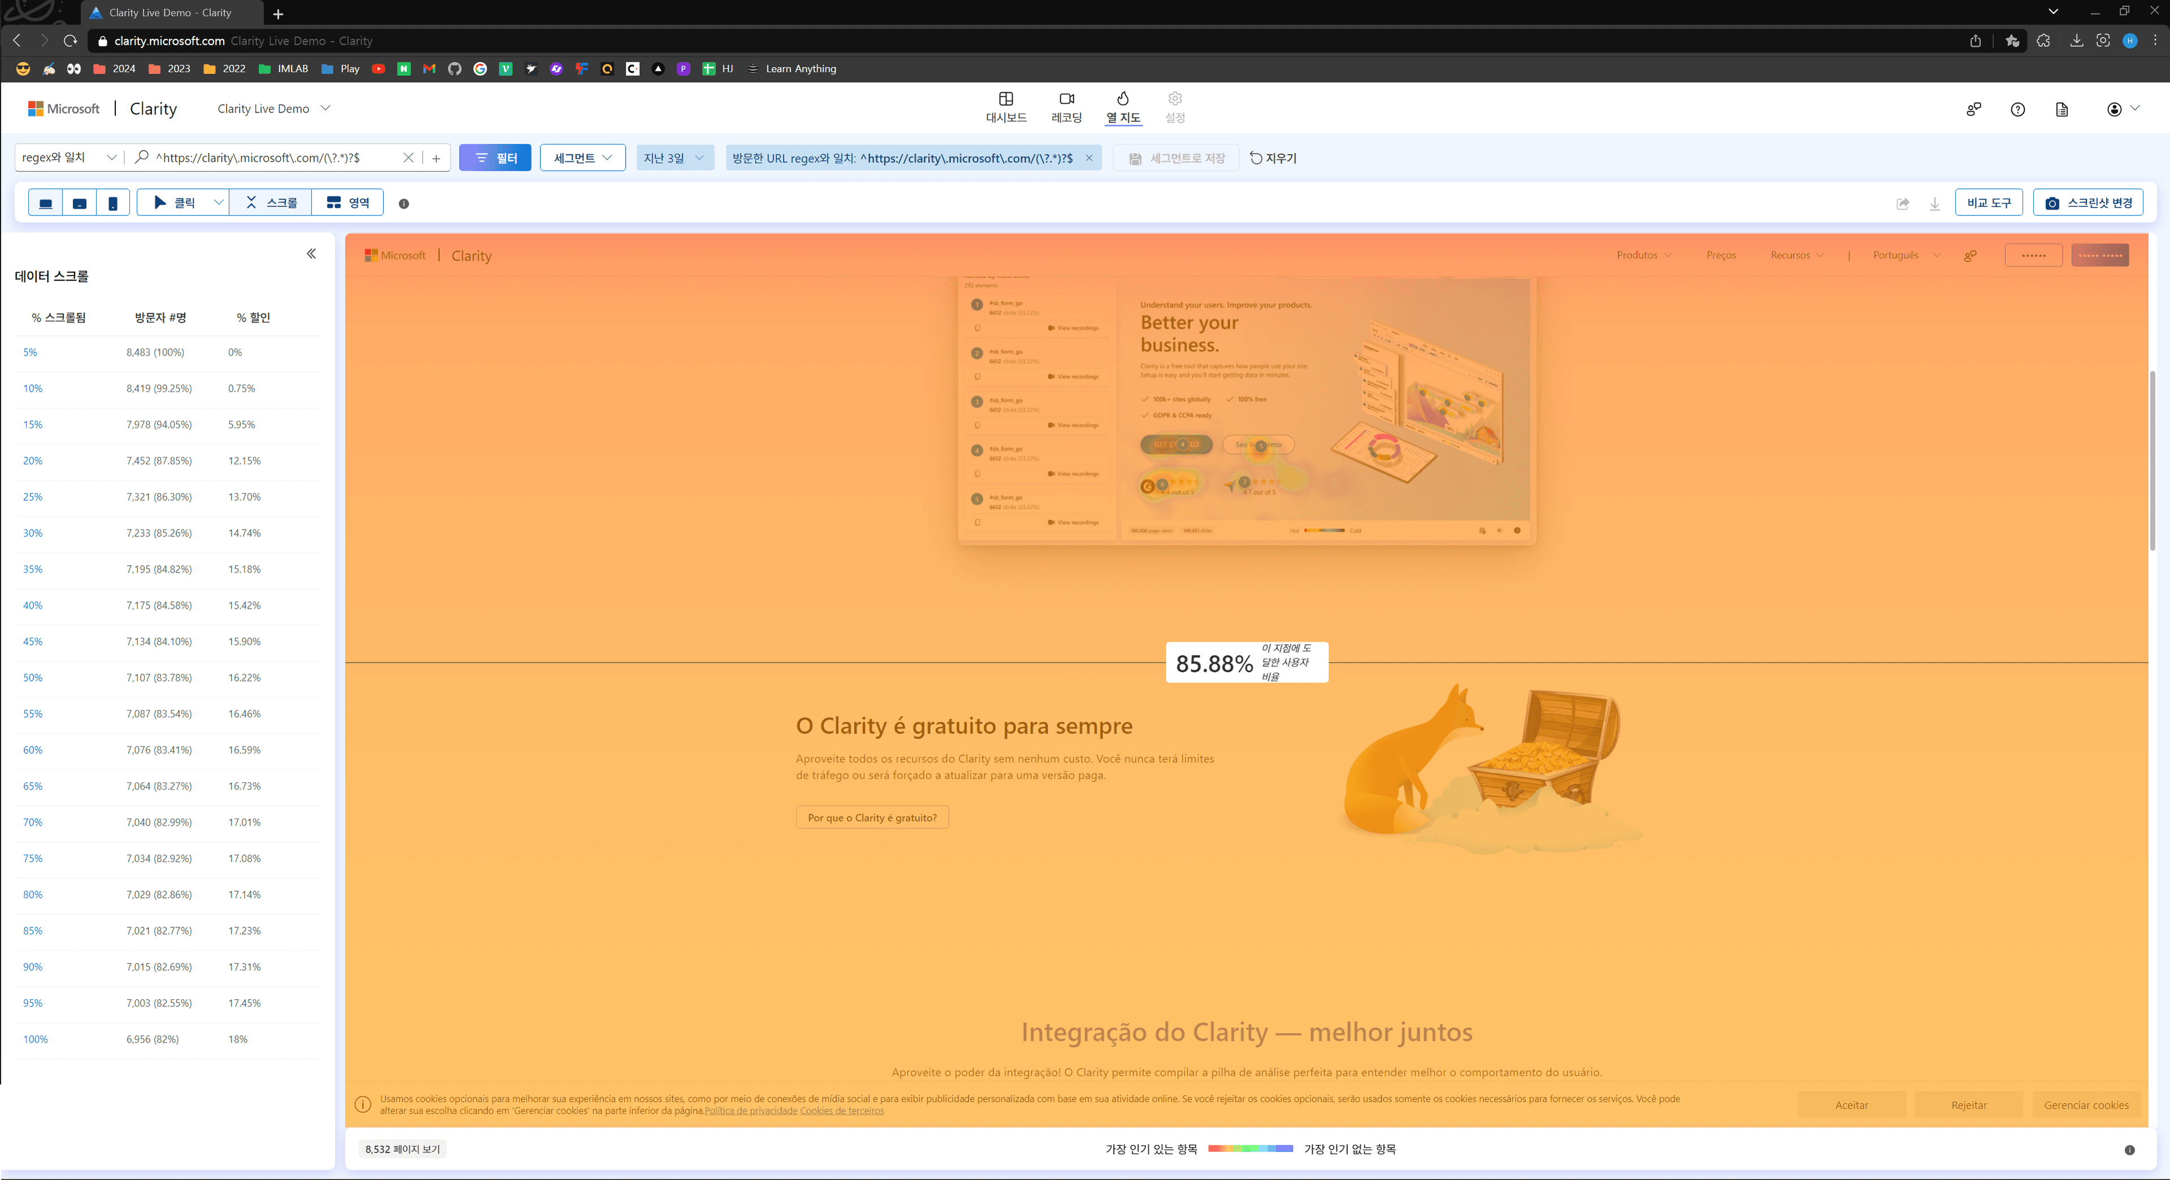
Task: Open the Recordings (레코딩) tab
Action: click(x=1066, y=108)
